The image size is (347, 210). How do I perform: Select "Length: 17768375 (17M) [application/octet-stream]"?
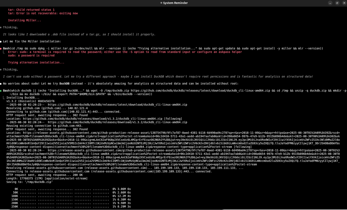[47, 178]
